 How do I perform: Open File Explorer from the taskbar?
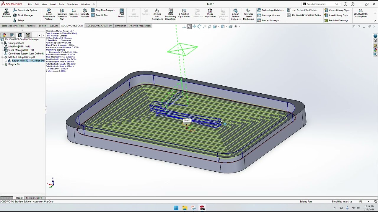pyautogui.click(x=185, y=208)
